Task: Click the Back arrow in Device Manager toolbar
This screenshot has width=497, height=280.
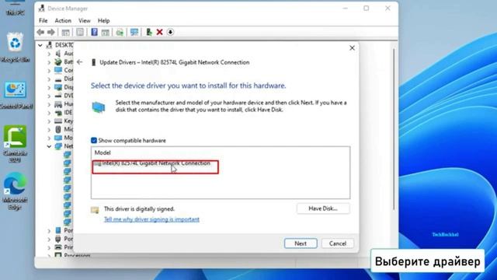Action: point(40,32)
